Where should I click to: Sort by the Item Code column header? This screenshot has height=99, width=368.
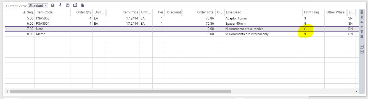click(52, 12)
